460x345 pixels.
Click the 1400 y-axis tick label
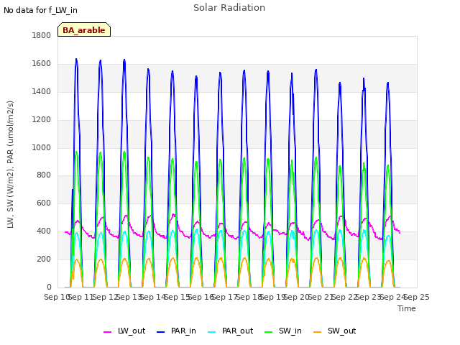[x=42, y=91]
